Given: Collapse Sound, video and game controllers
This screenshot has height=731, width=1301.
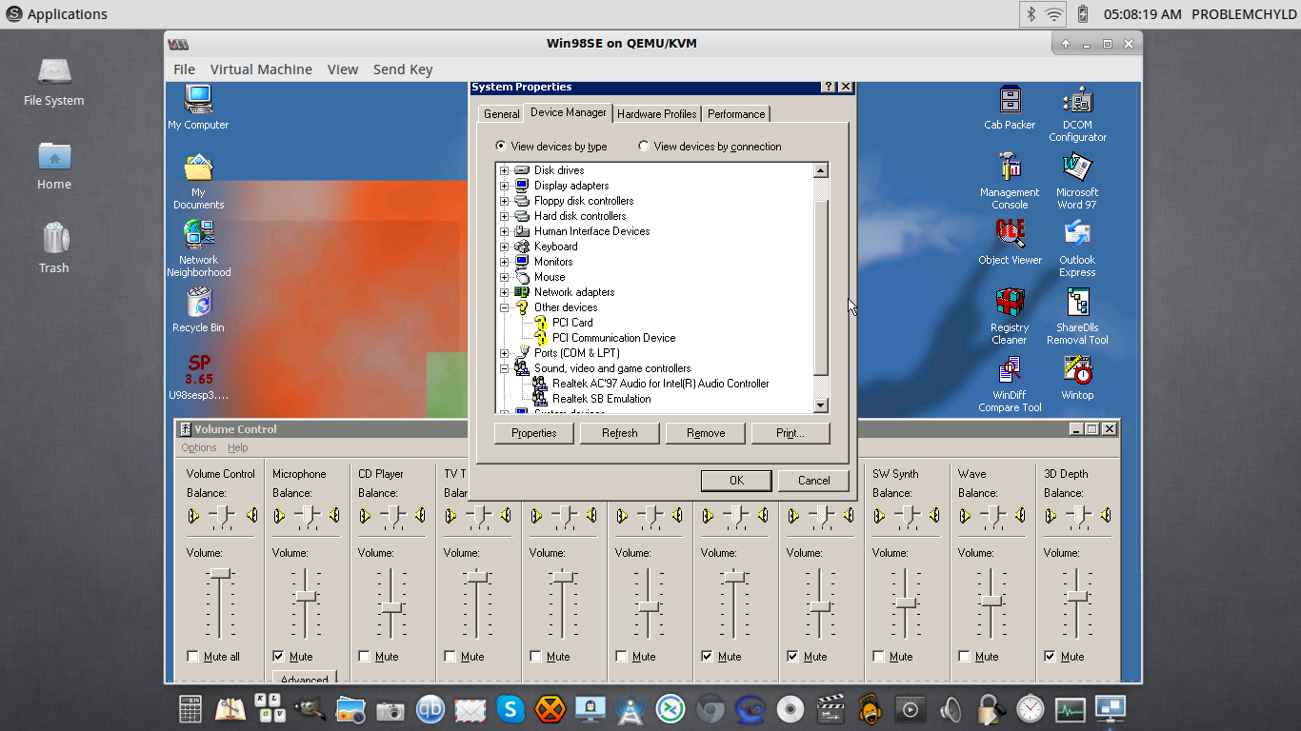Looking at the screenshot, I should (505, 368).
